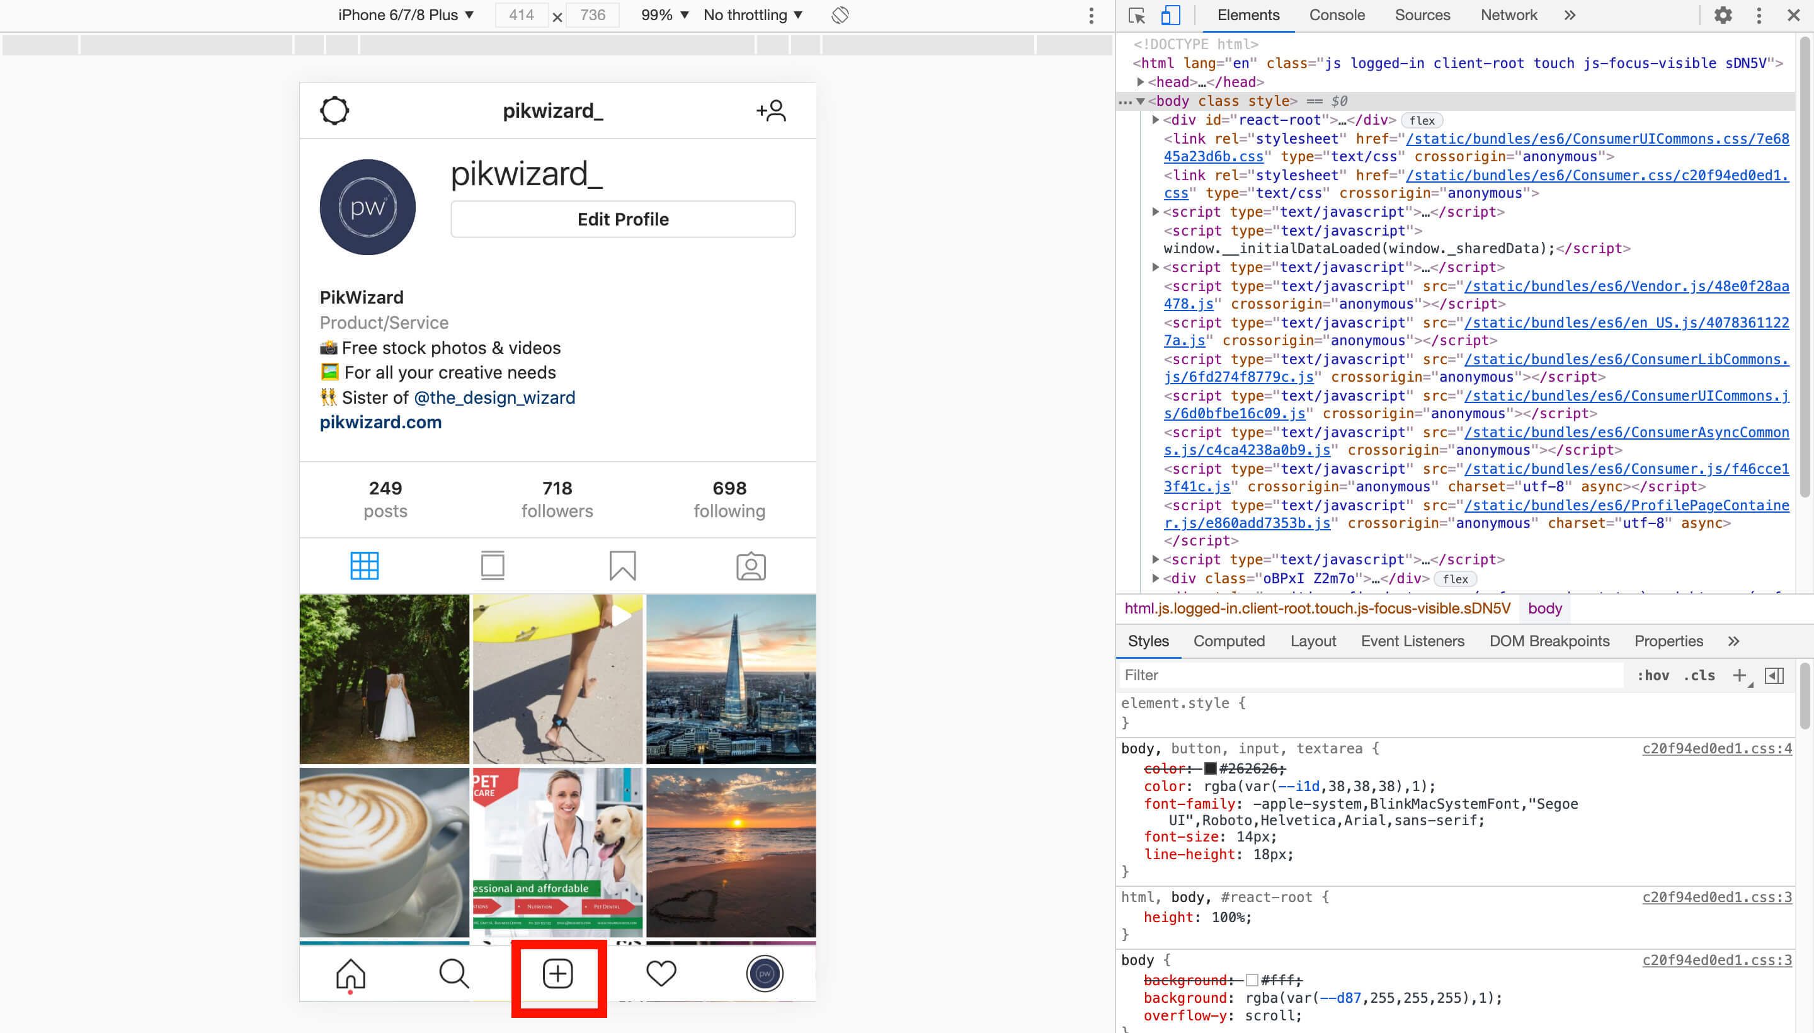Click the #fff background color swatch

click(1252, 981)
